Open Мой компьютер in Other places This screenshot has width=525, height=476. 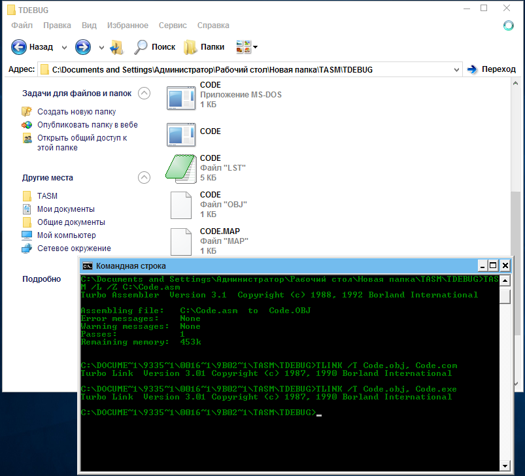coord(66,235)
